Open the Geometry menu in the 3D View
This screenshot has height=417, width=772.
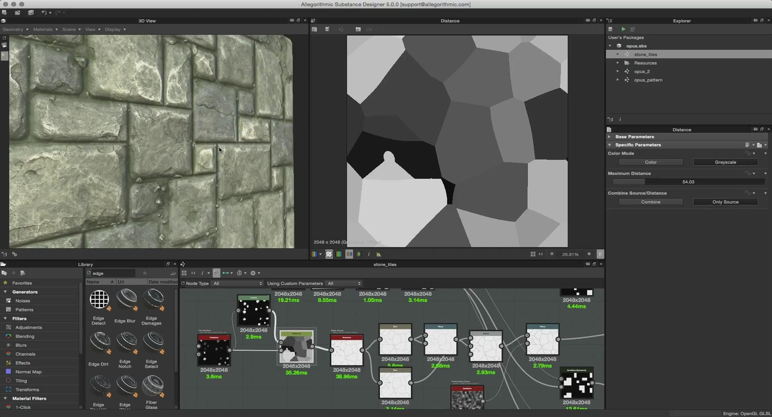15,29
